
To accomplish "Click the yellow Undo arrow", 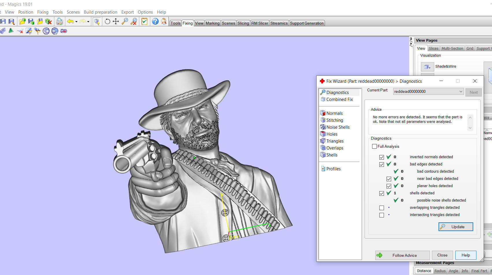I will (x=70, y=21).
